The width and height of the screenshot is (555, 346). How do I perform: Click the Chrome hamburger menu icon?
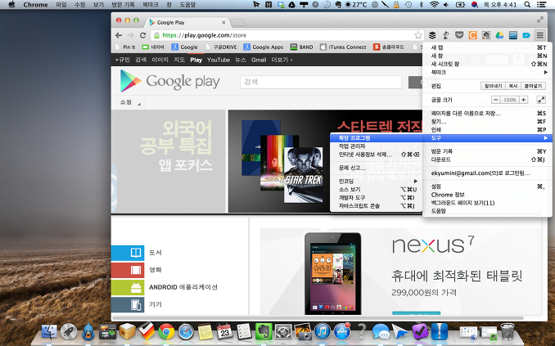[x=539, y=35]
